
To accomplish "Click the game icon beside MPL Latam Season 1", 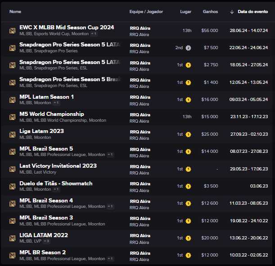I will [13, 100].
